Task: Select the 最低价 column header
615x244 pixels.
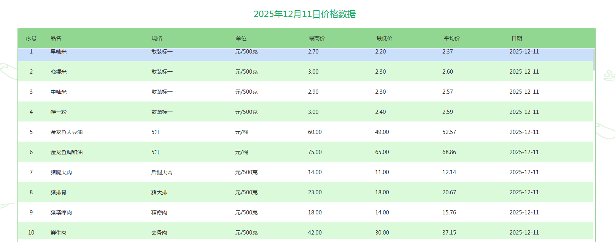Action: pyautogui.click(x=384, y=38)
